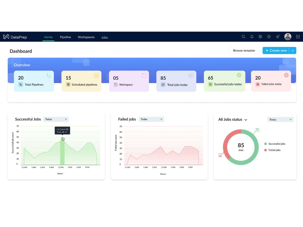
Task: Open Today dropdown for Successful Jobs chart
Action: click(x=56, y=119)
